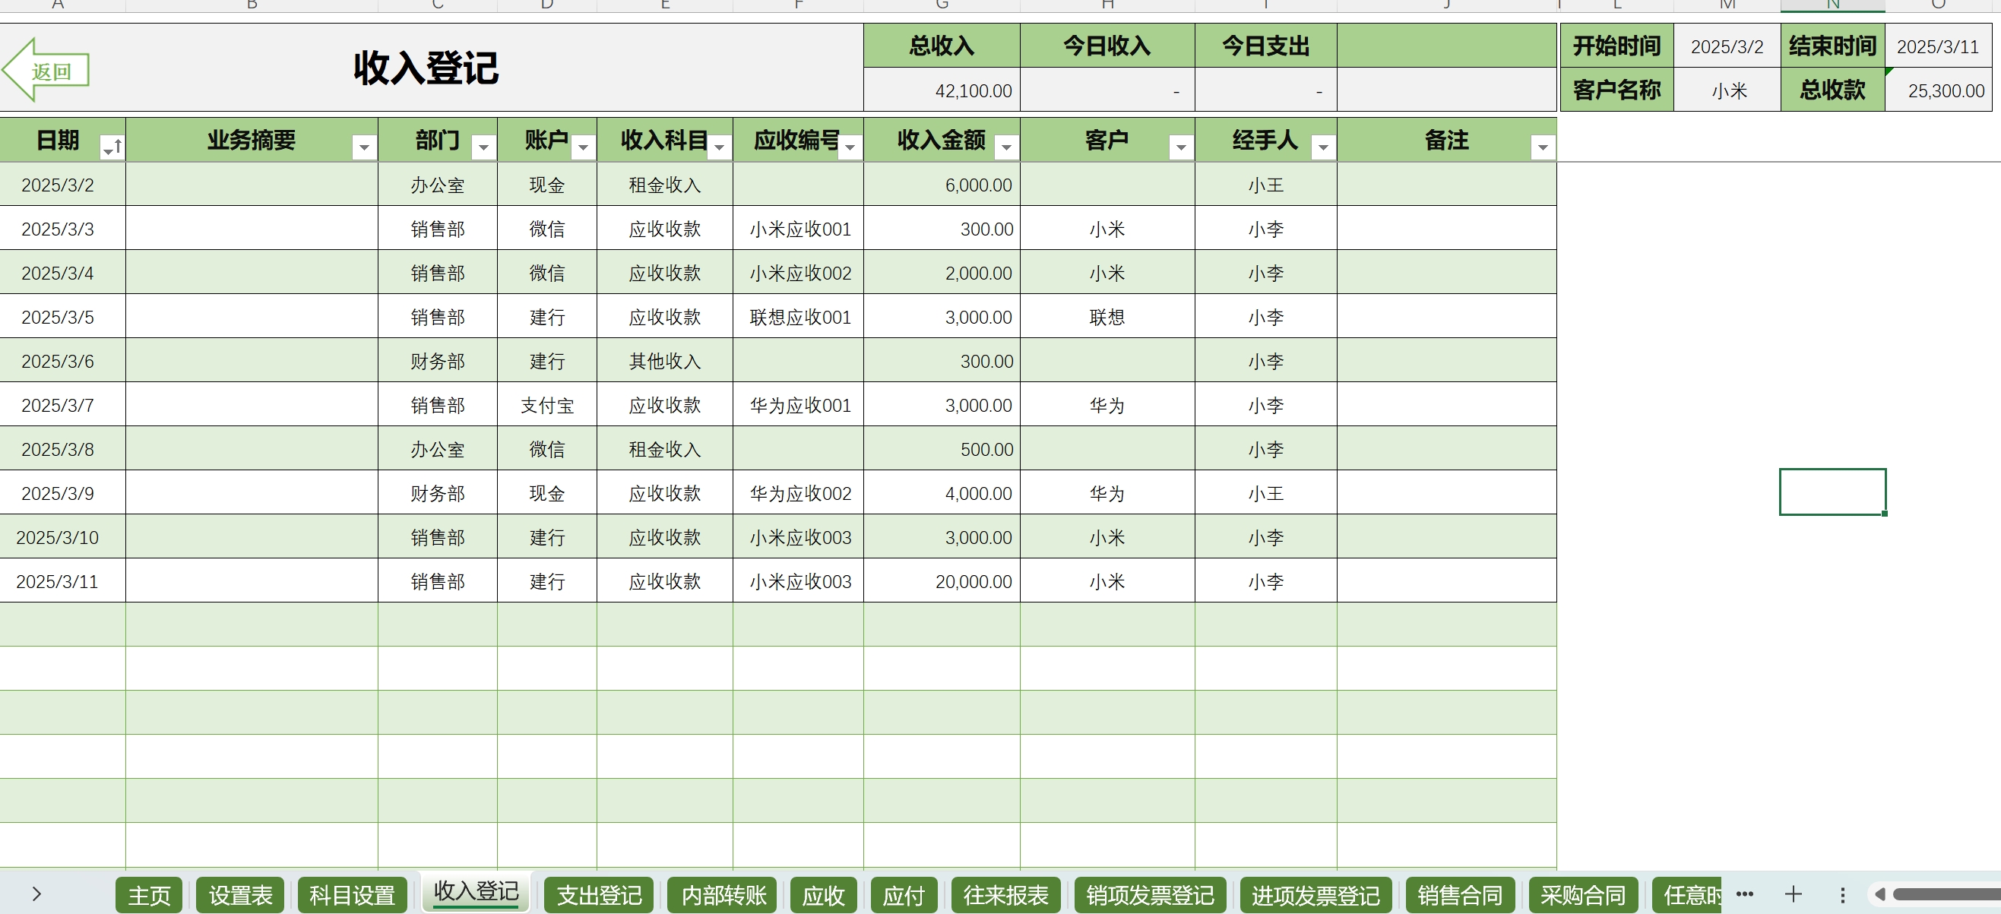Switch to the 设置表 sheet tab
Viewport: 2001px width, 914px height.
[x=240, y=895]
